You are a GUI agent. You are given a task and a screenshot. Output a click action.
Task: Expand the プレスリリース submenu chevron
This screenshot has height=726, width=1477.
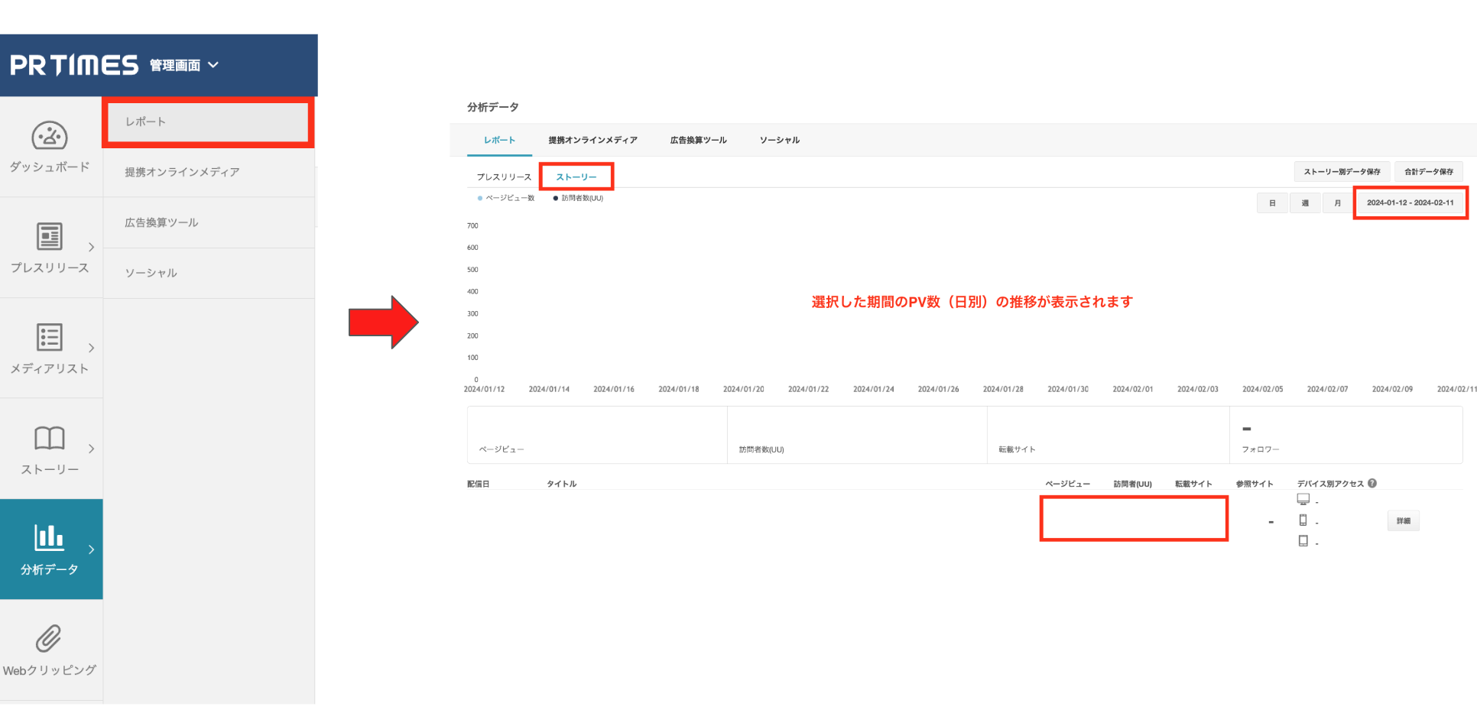(x=92, y=247)
